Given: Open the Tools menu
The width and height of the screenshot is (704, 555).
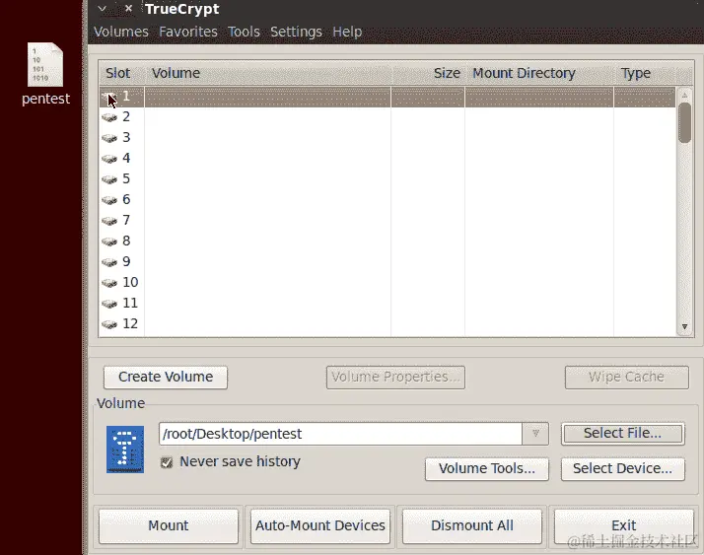Looking at the screenshot, I should [x=244, y=32].
